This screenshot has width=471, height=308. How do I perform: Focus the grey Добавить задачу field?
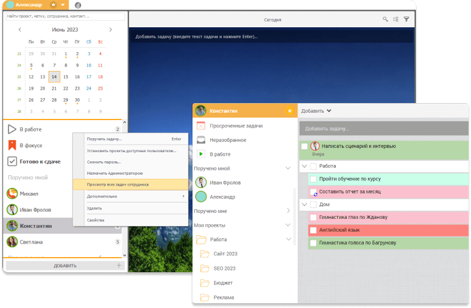(x=384, y=129)
